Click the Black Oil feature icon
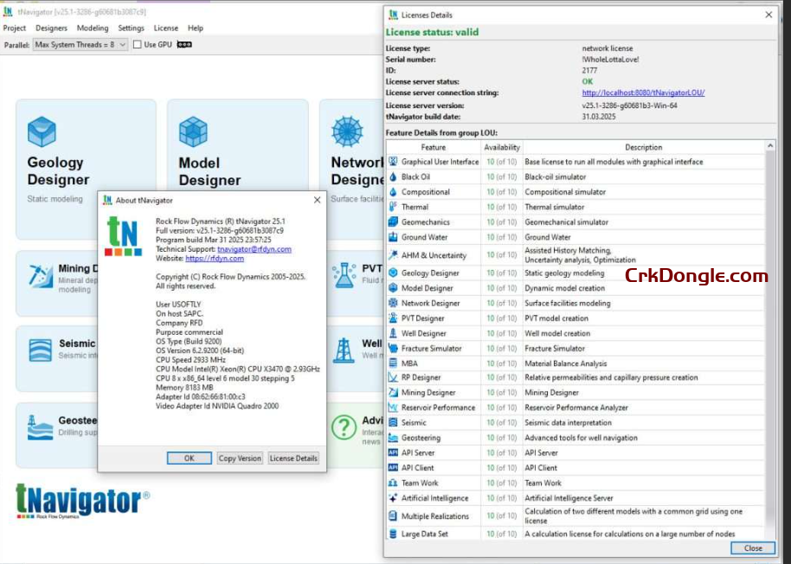 click(x=392, y=176)
